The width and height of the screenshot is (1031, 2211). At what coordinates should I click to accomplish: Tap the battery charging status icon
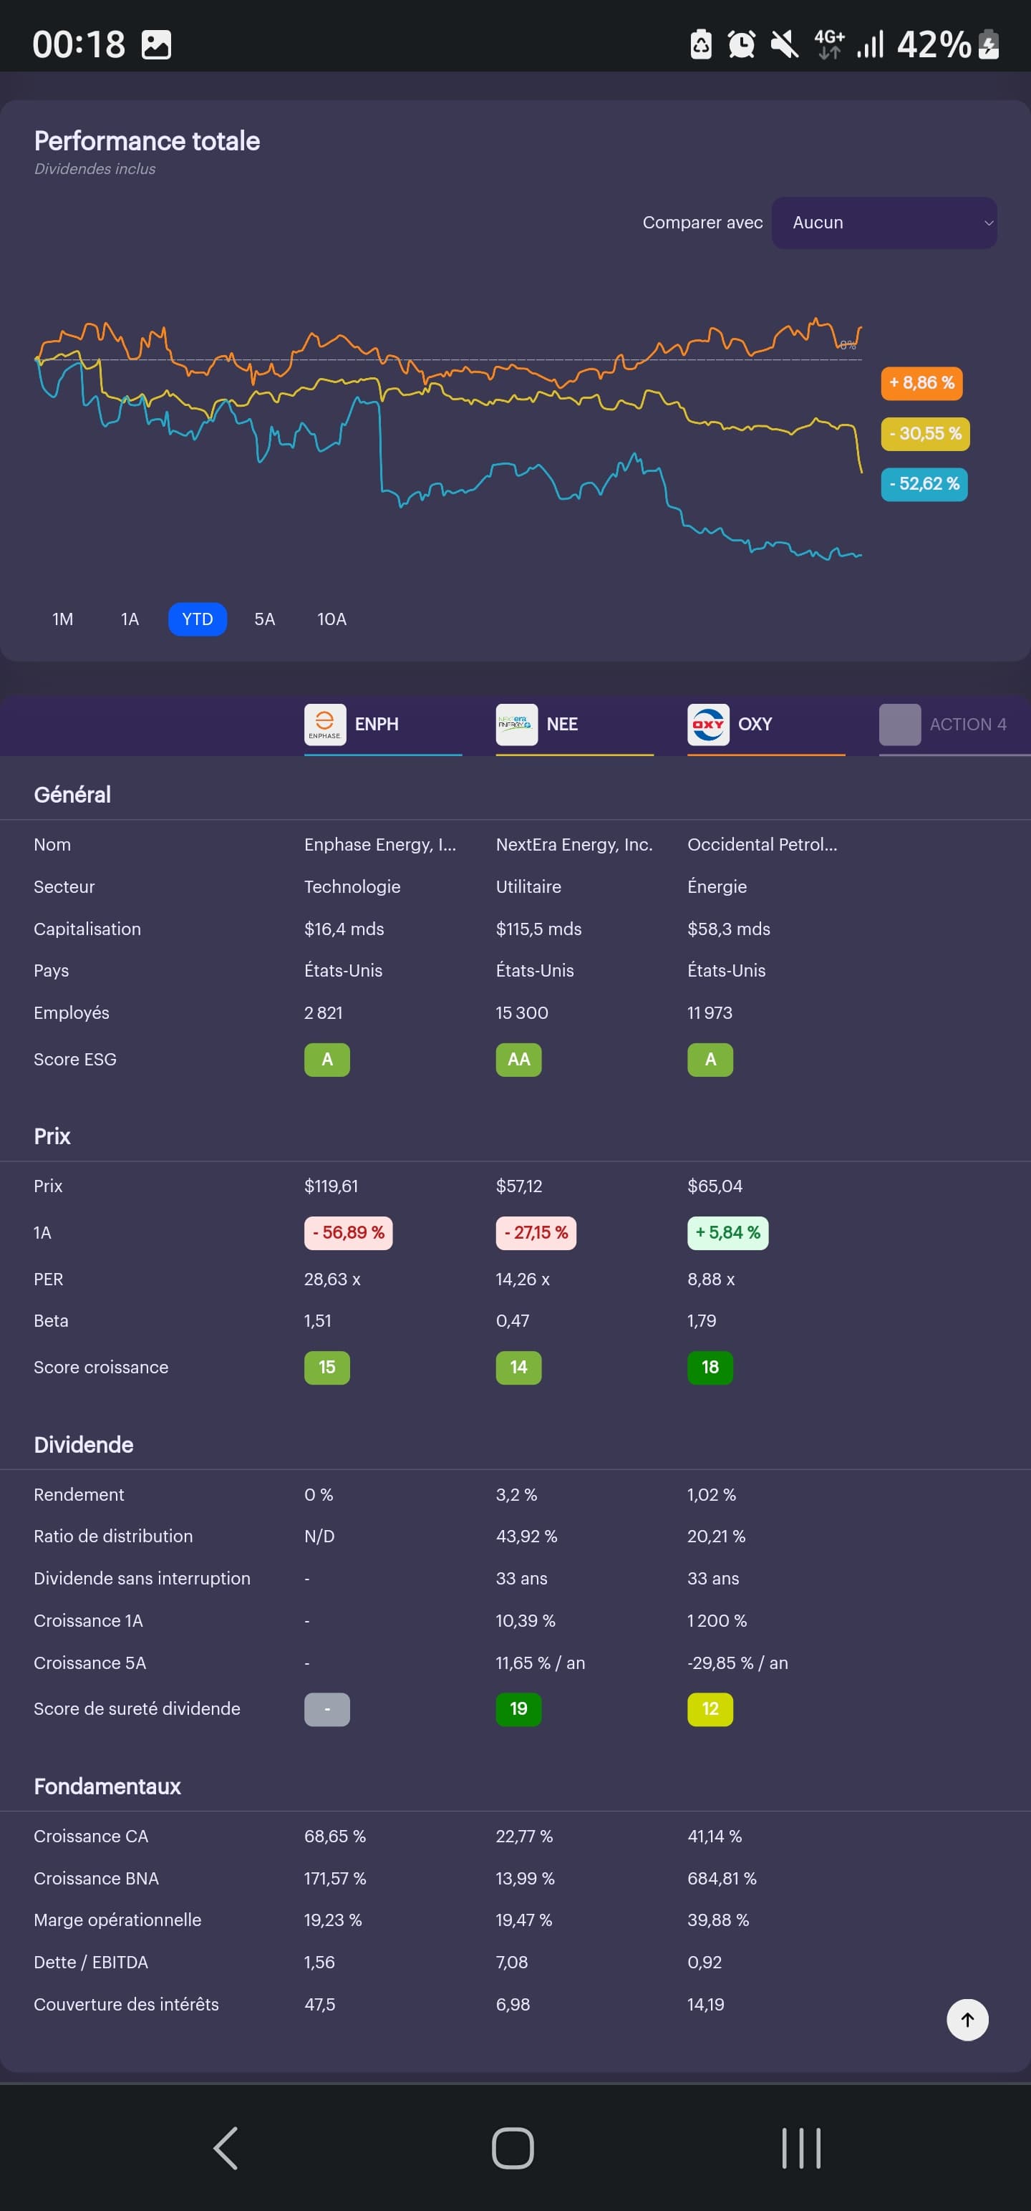pyautogui.click(x=988, y=44)
